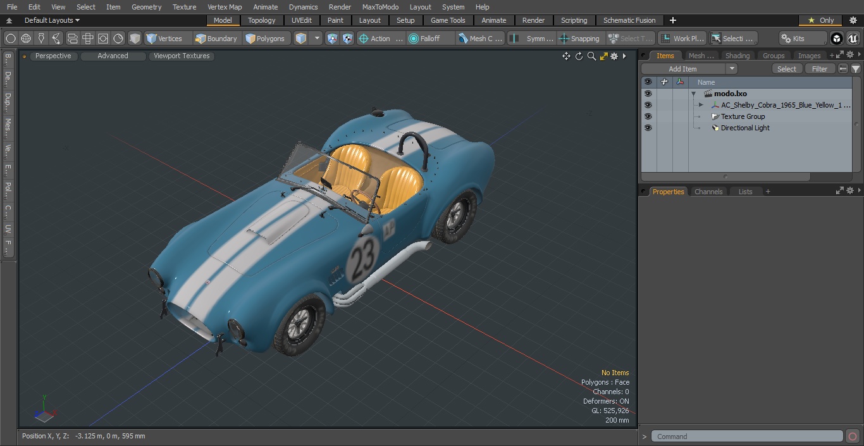The height and width of the screenshot is (446, 864).
Task: Switch to the Schematic Fusion tab
Action: click(x=629, y=20)
